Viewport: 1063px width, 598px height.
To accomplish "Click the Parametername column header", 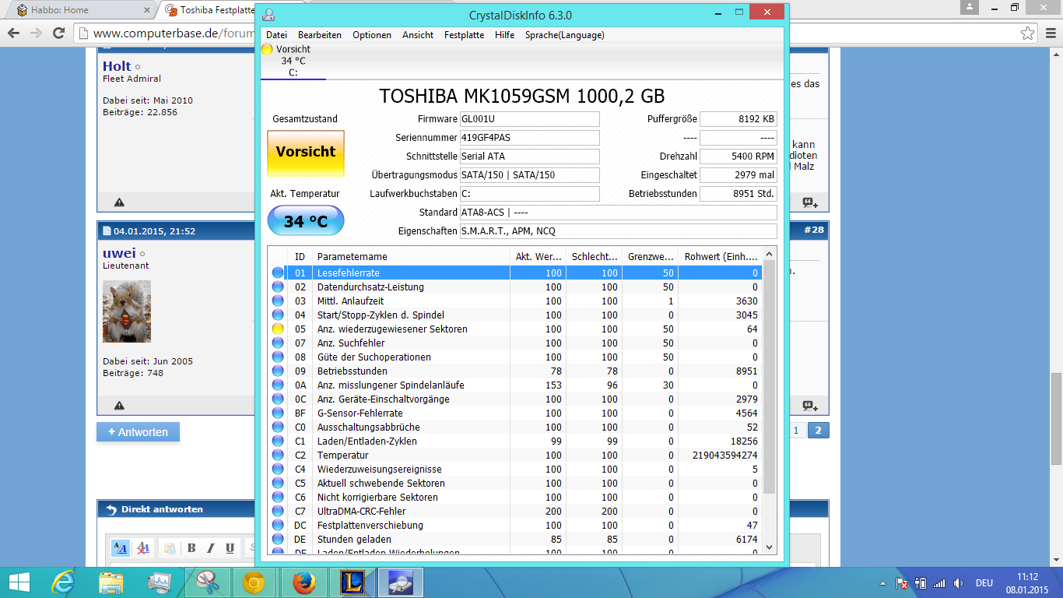I will (411, 257).
